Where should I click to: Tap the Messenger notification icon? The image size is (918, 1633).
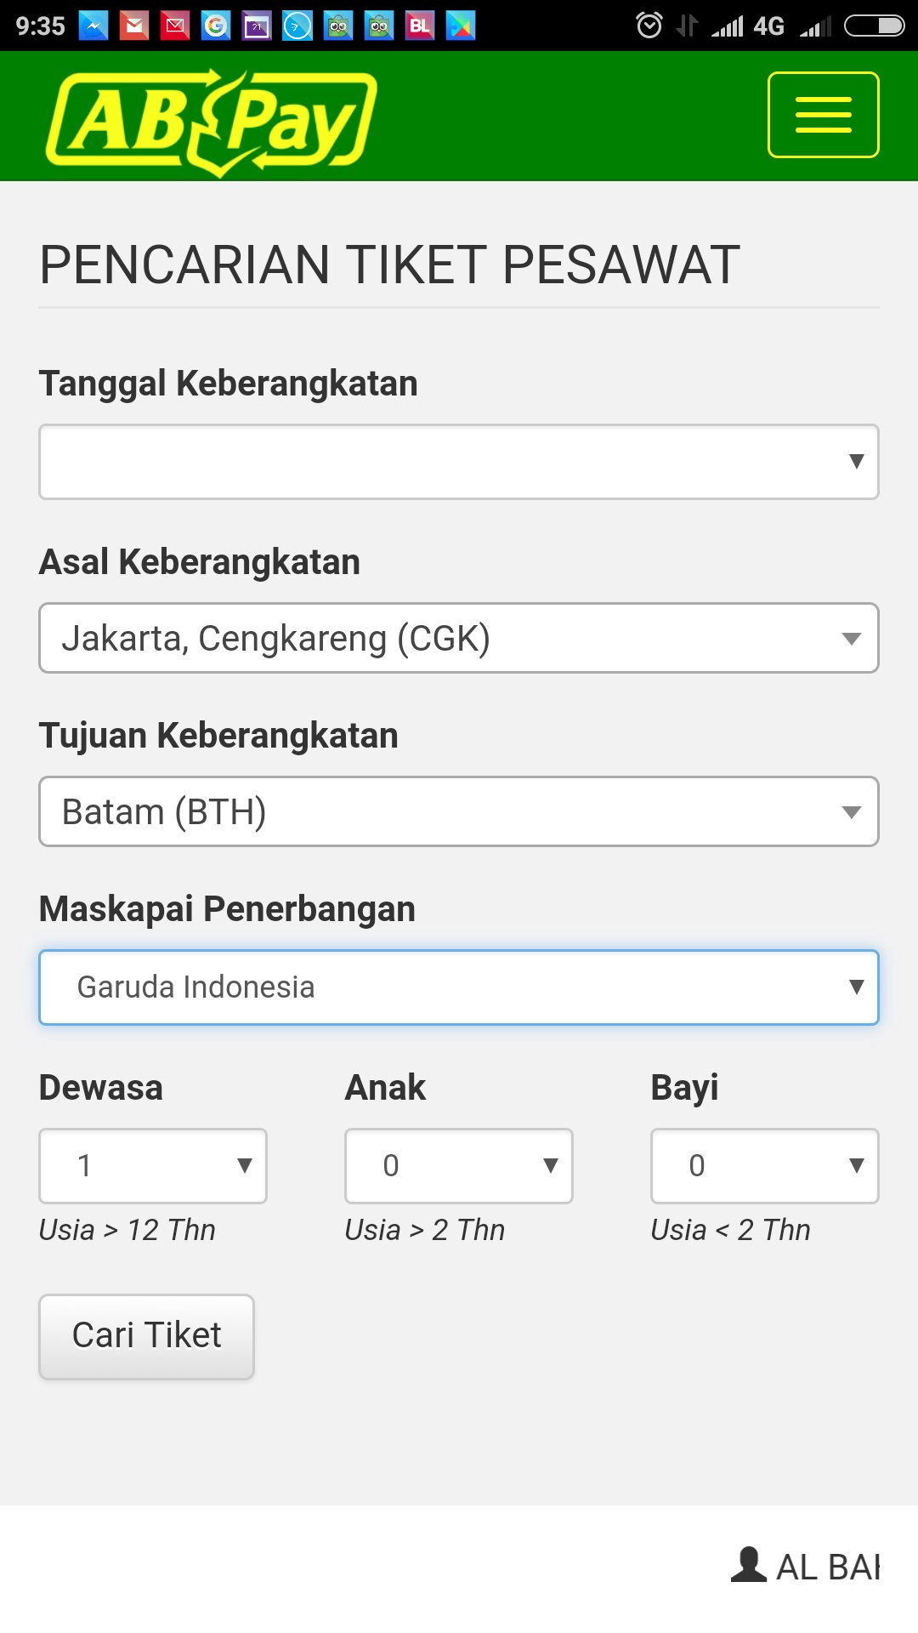click(93, 26)
